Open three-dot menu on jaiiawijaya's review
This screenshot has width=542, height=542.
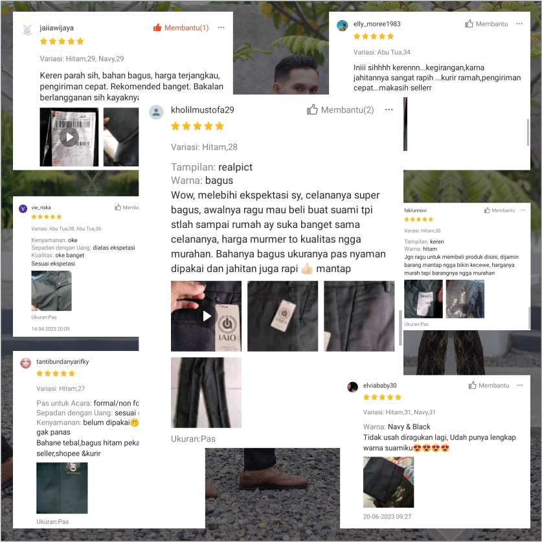click(221, 27)
